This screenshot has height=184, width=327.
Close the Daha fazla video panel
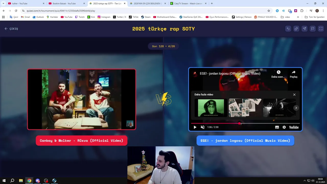point(294,95)
